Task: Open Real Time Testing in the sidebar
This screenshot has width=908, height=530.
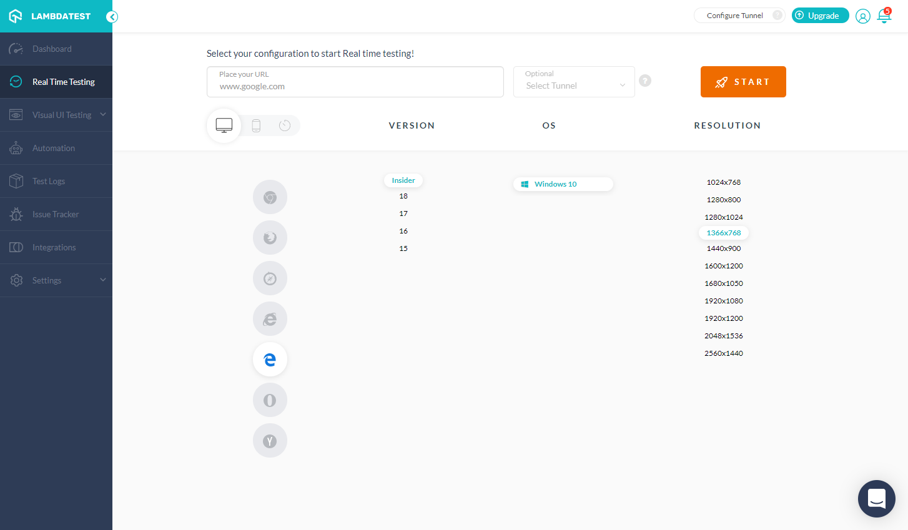Action: [56, 82]
